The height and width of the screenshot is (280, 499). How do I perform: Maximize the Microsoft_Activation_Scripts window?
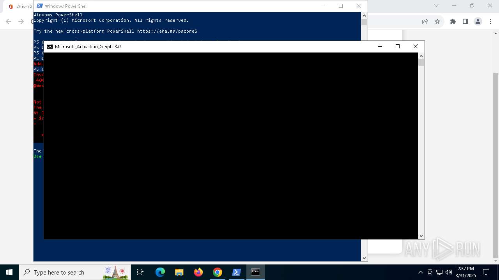pyautogui.click(x=398, y=46)
